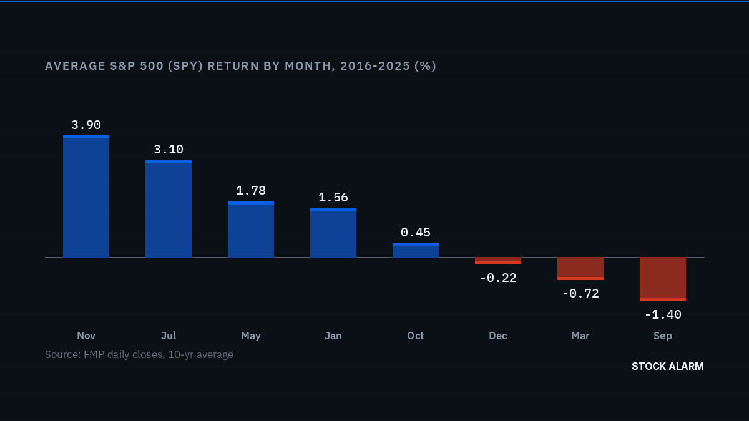The image size is (749, 421).
Task: Click the 1.56 value label
Action: click(333, 198)
